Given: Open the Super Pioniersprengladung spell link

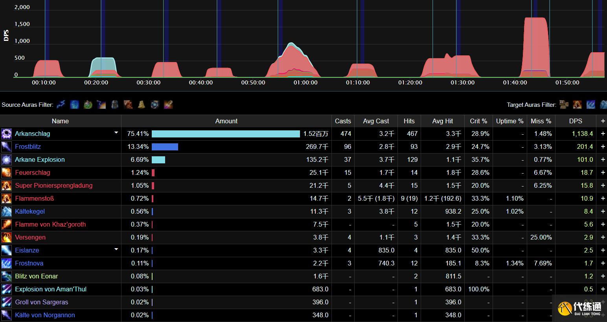Looking at the screenshot, I should tap(53, 186).
